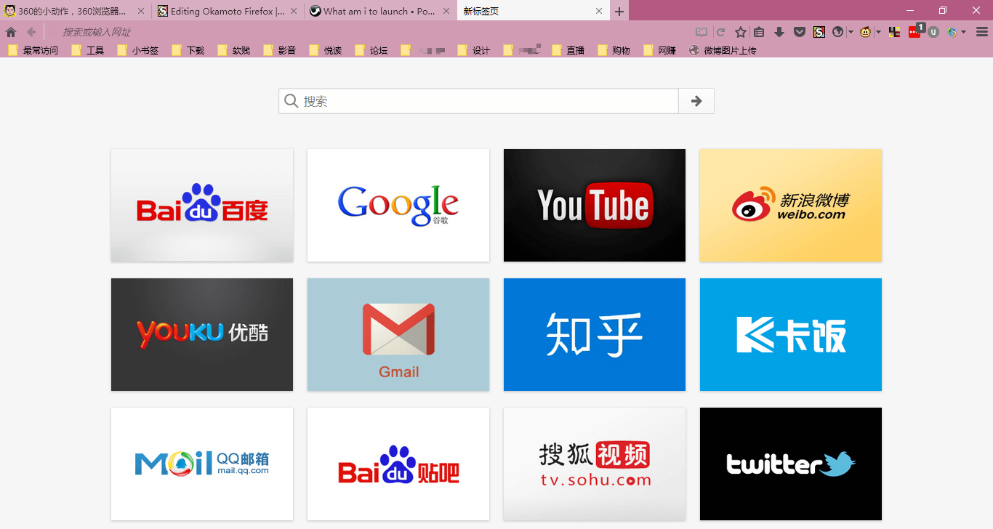Screen dimensions: 993x529
Task: Switch to Editing Okamoto Firefox tab
Action: 228,11
